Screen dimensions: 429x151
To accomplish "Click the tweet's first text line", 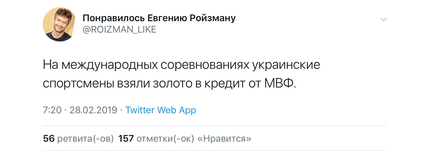I will (x=181, y=65).
